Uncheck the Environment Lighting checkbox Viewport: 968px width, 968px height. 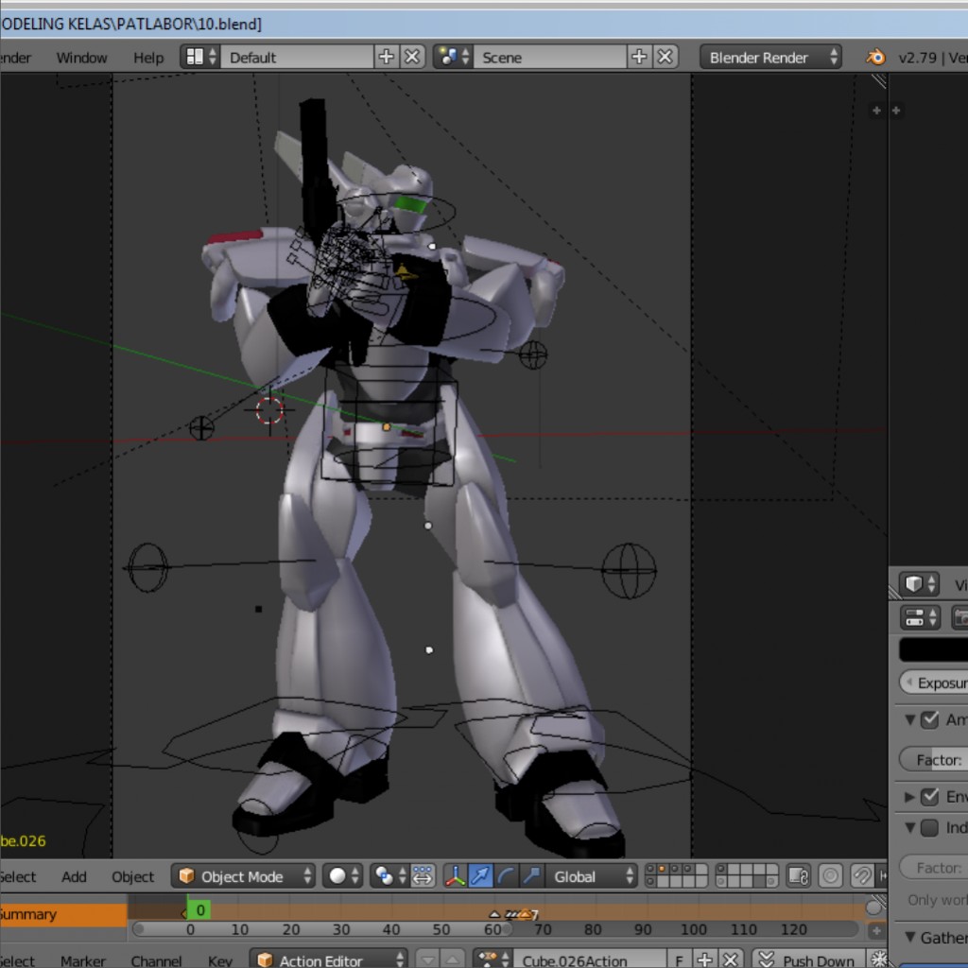point(929,796)
